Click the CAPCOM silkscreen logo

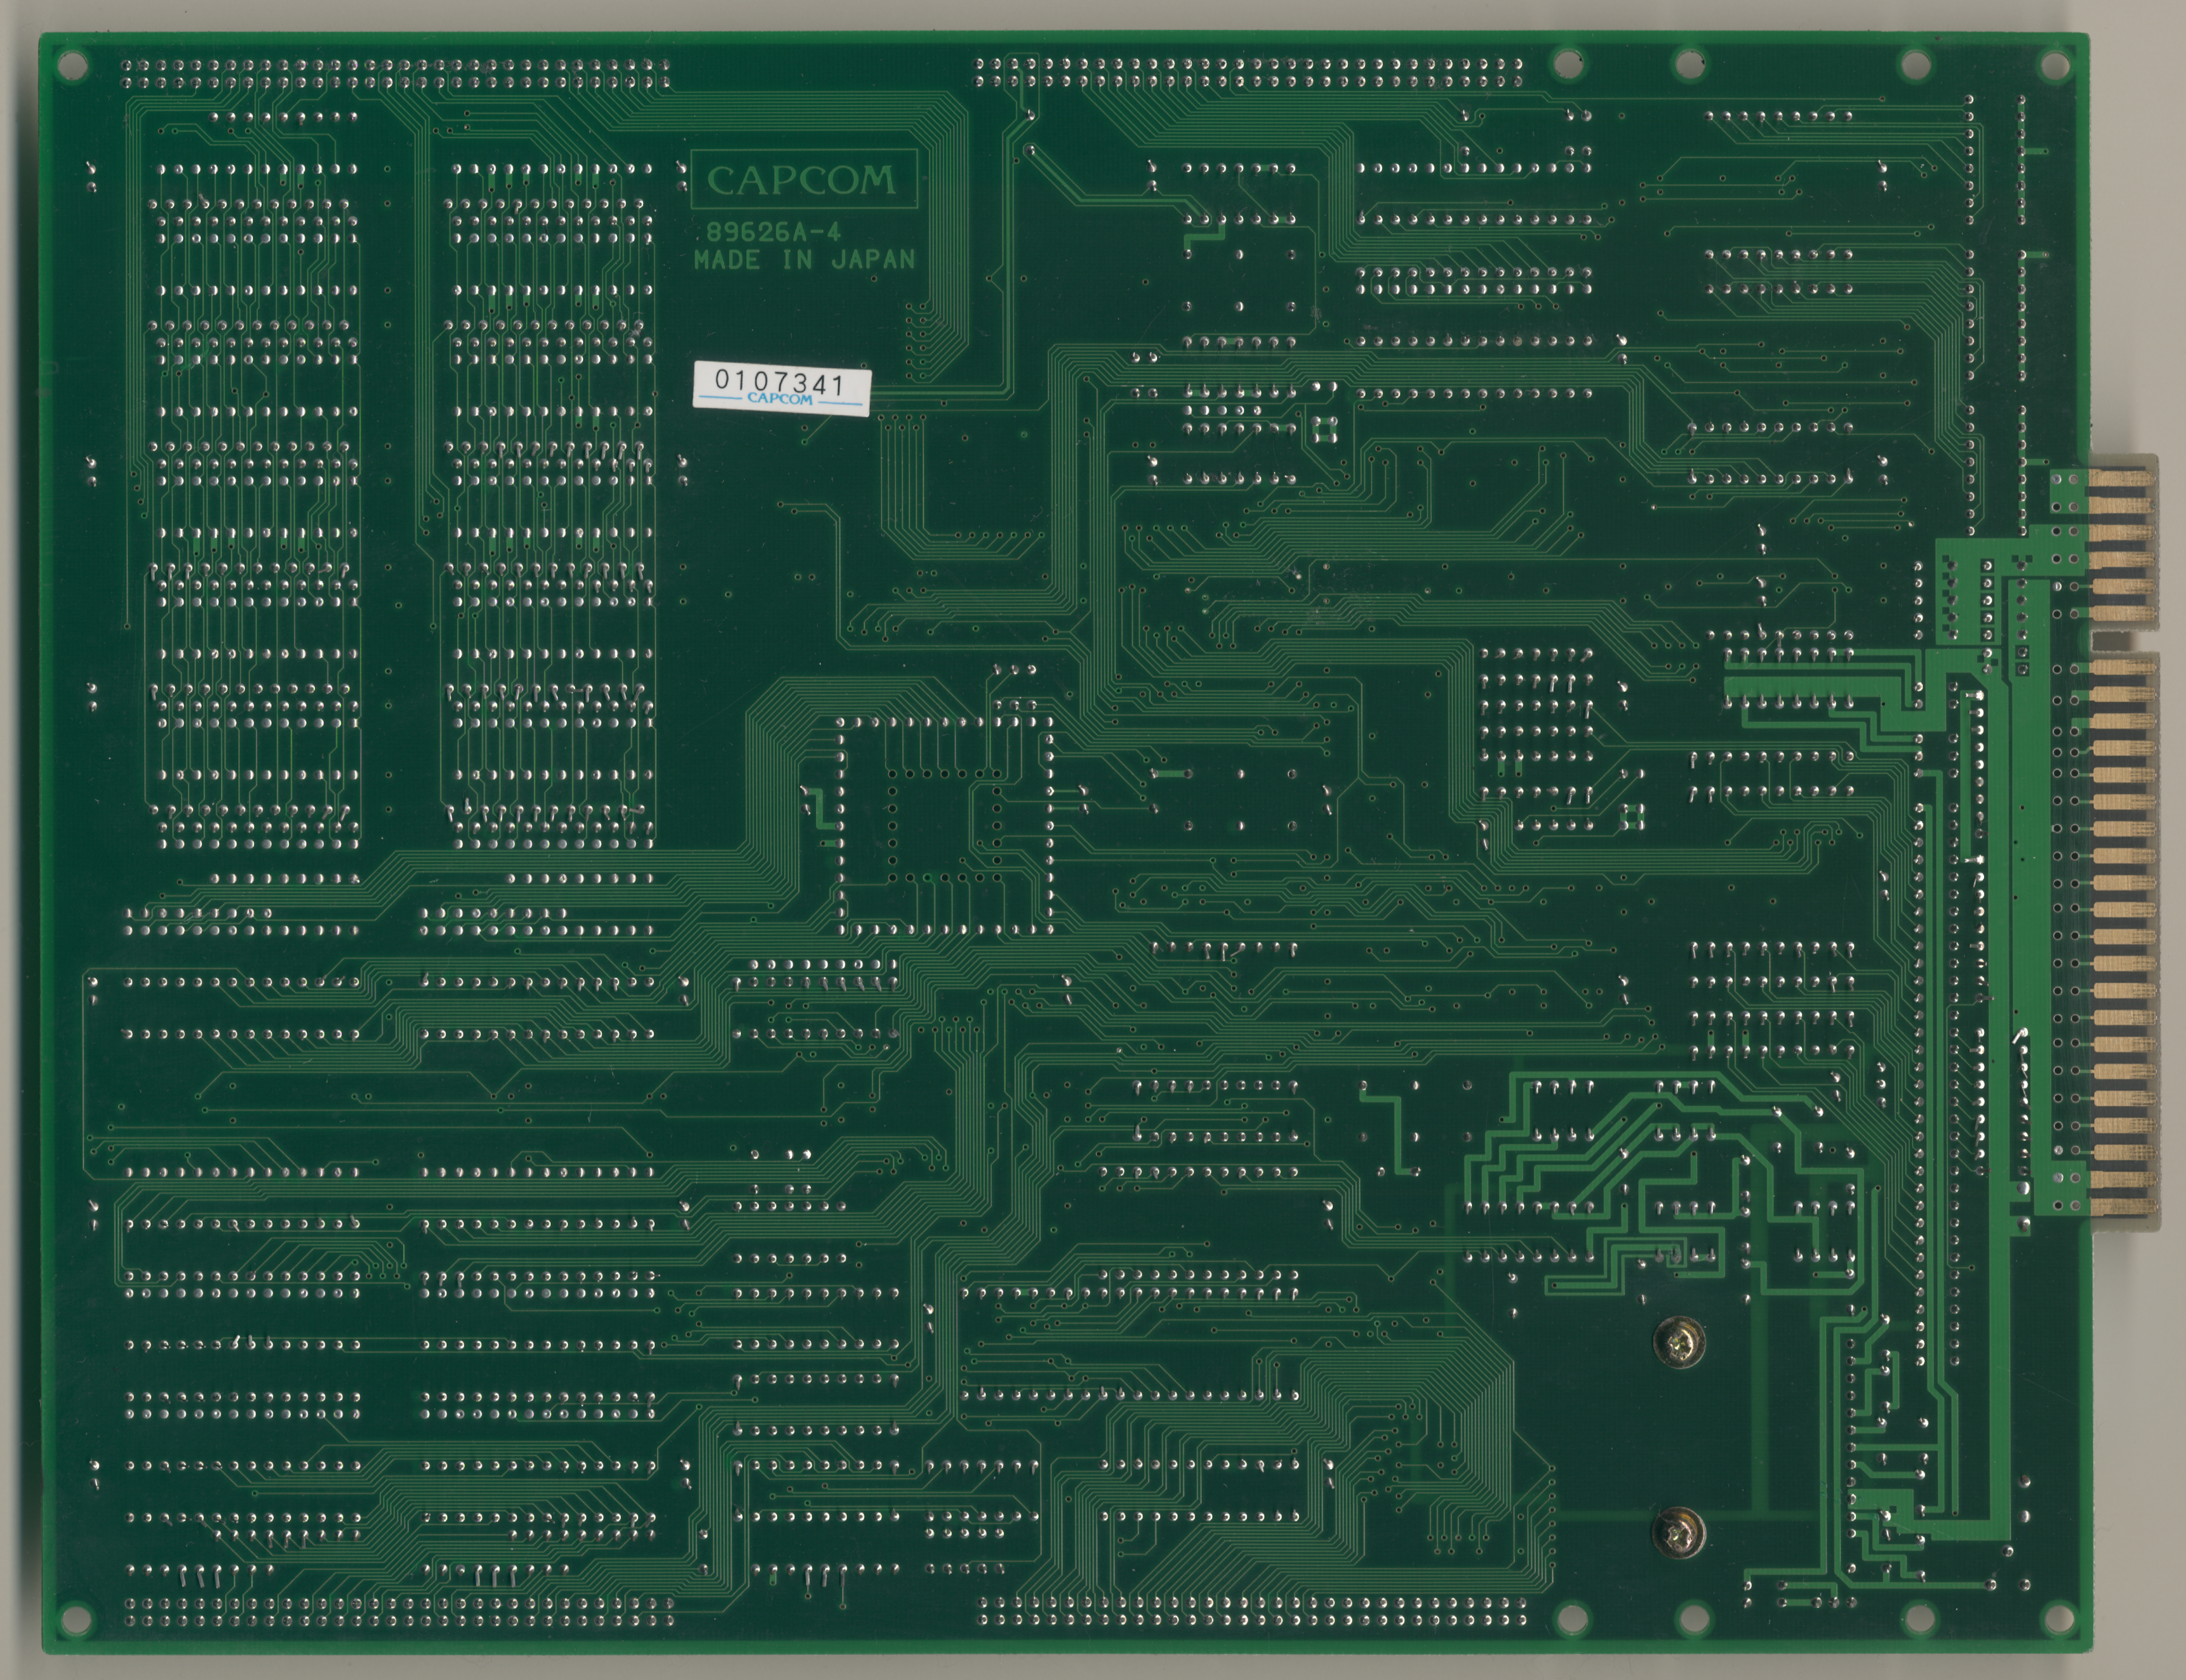click(803, 180)
